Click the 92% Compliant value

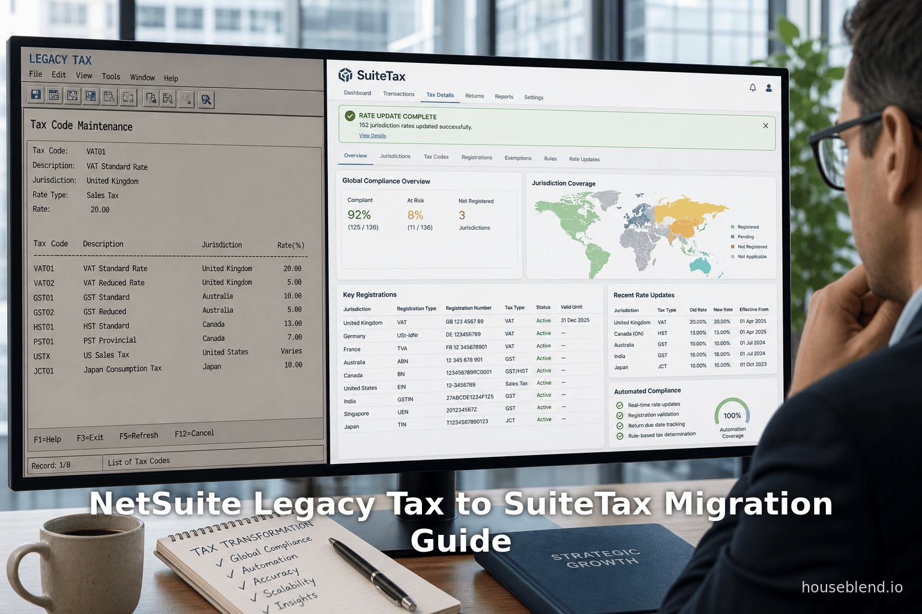tap(359, 215)
